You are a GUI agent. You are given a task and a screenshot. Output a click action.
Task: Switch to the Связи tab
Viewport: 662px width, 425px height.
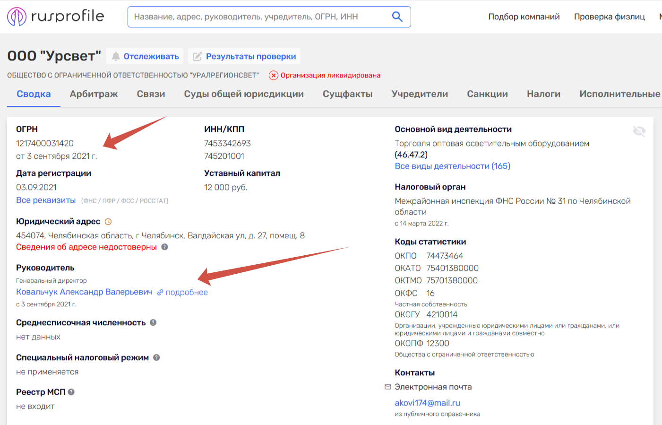pyautogui.click(x=151, y=94)
